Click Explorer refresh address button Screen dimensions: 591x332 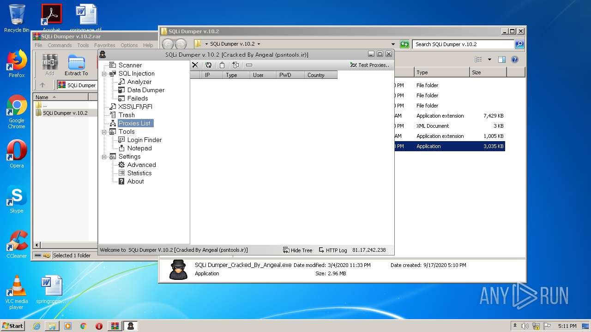(x=405, y=44)
